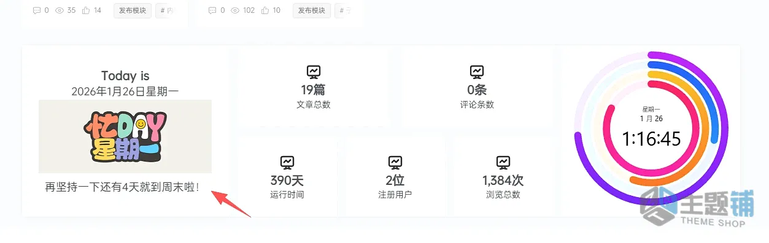This screenshot has width=769, height=243.
Task: Click the 1:16:45 clock display
Action: click(652, 140)
